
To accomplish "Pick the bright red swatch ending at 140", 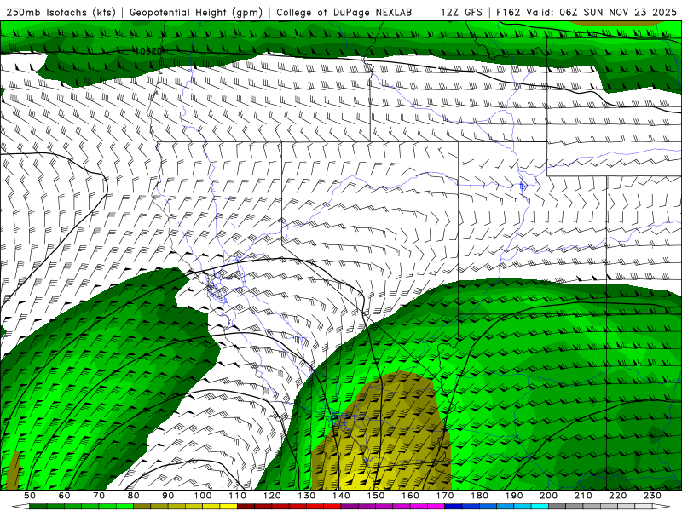I will click(332, 507).
